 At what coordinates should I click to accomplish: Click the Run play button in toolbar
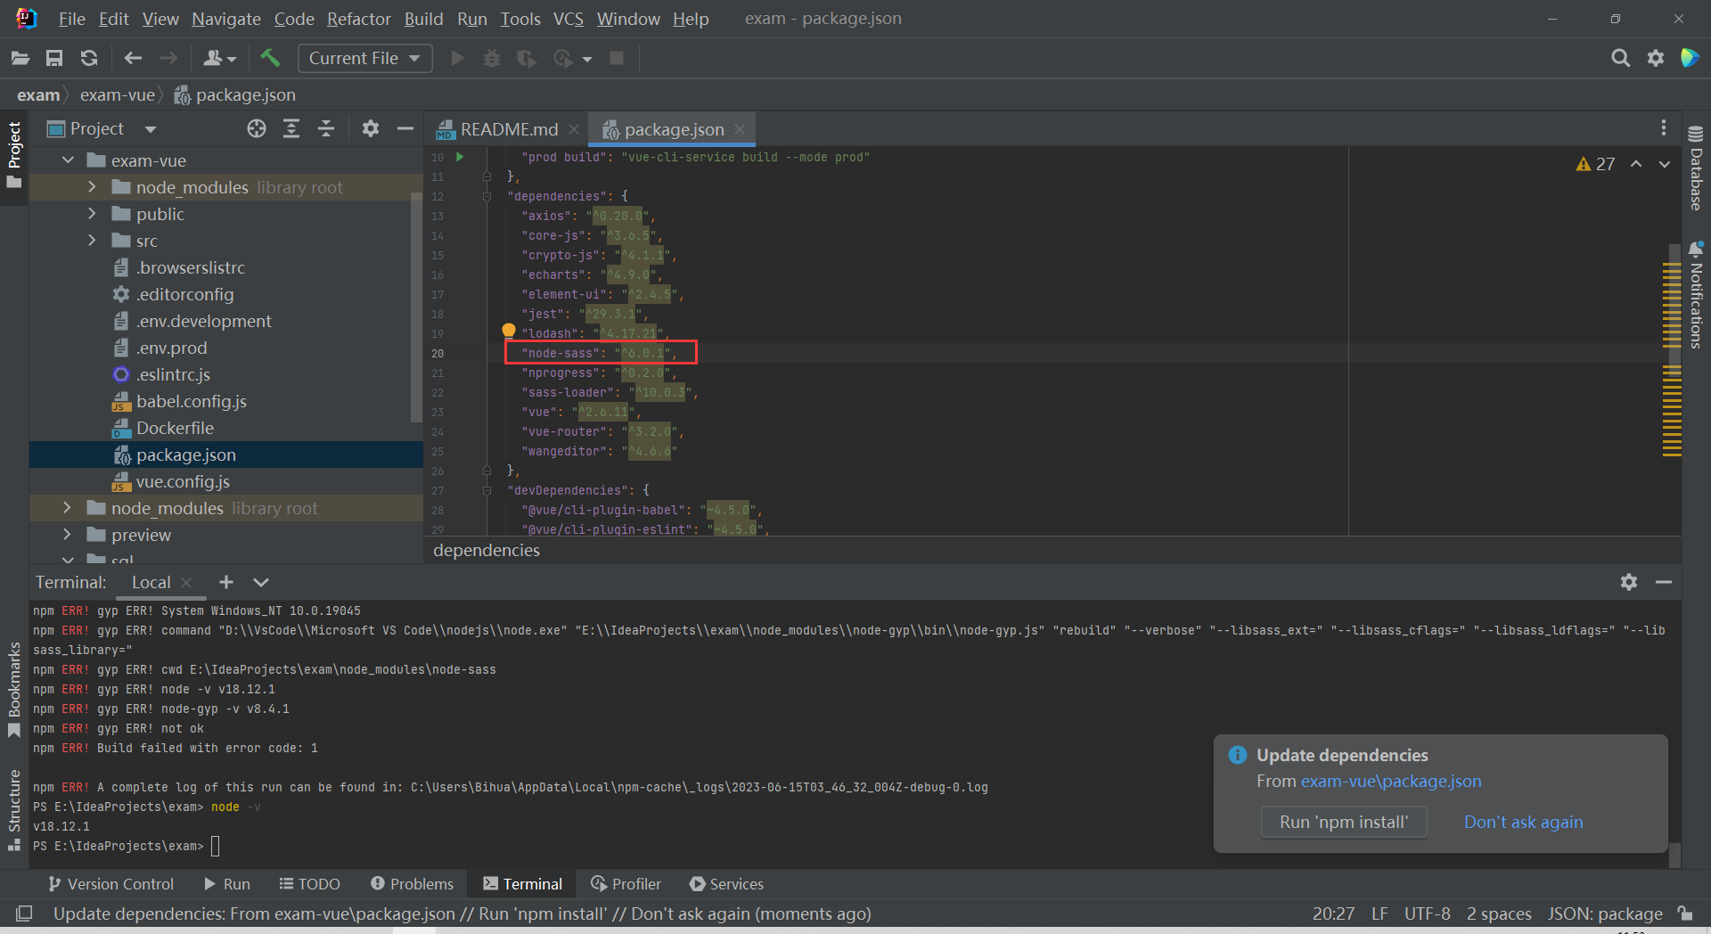coord(457,58)
